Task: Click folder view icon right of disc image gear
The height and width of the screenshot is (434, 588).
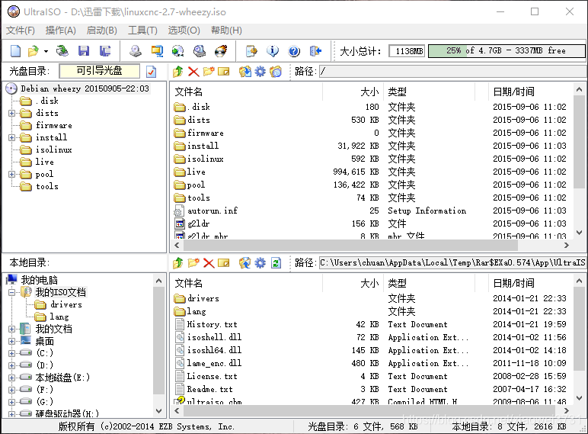Action: pos(276,72)
